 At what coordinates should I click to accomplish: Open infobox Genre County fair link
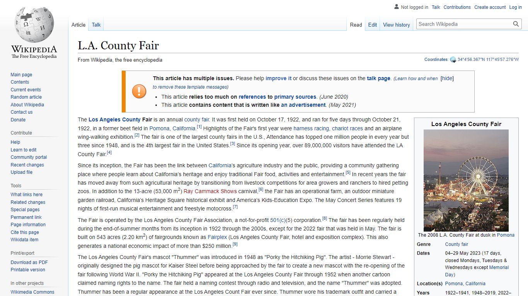[x=456, y=244]
